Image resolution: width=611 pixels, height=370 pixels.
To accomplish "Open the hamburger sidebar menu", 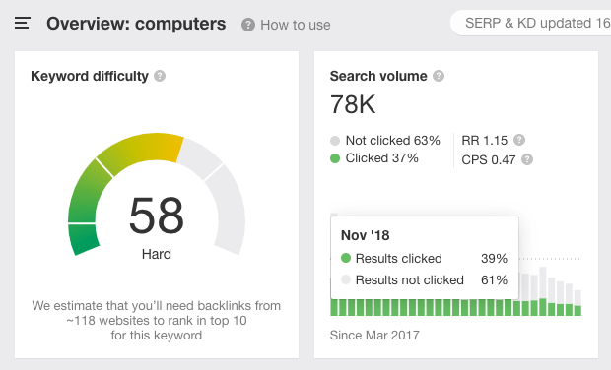I will pos(23,23).
